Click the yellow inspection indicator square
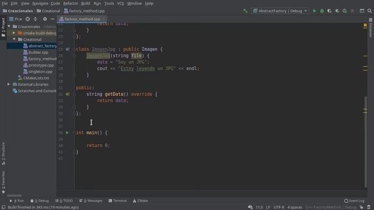This screenshot has height=210, width=374. coord(365,25)
